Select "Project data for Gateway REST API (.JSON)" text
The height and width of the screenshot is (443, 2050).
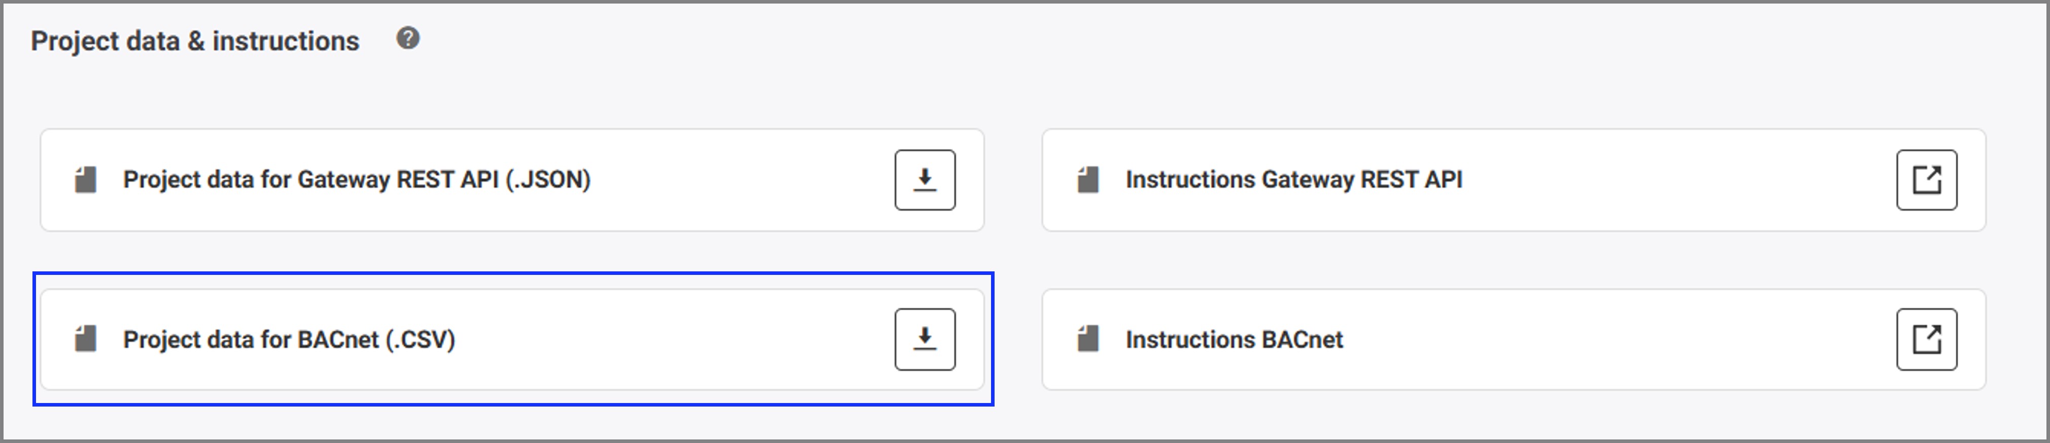(357, 180)
